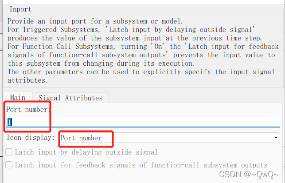Click into the Port number input field
Image resolution: width=285 pixels, height=183 pixels.
pos(143,122)
